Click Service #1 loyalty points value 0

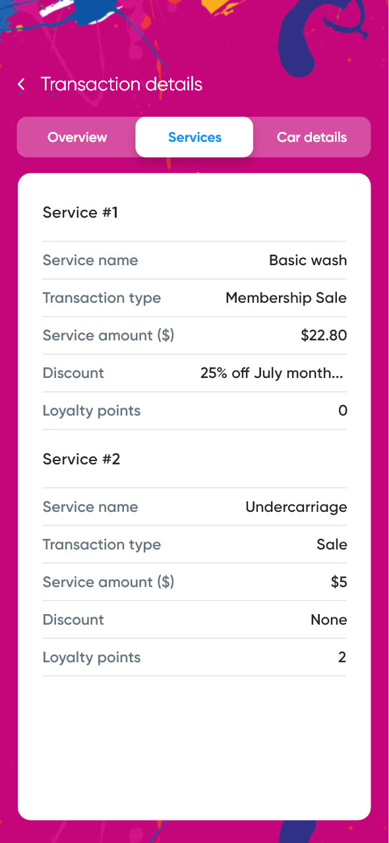pyautogui.click(x=342, y=411)
